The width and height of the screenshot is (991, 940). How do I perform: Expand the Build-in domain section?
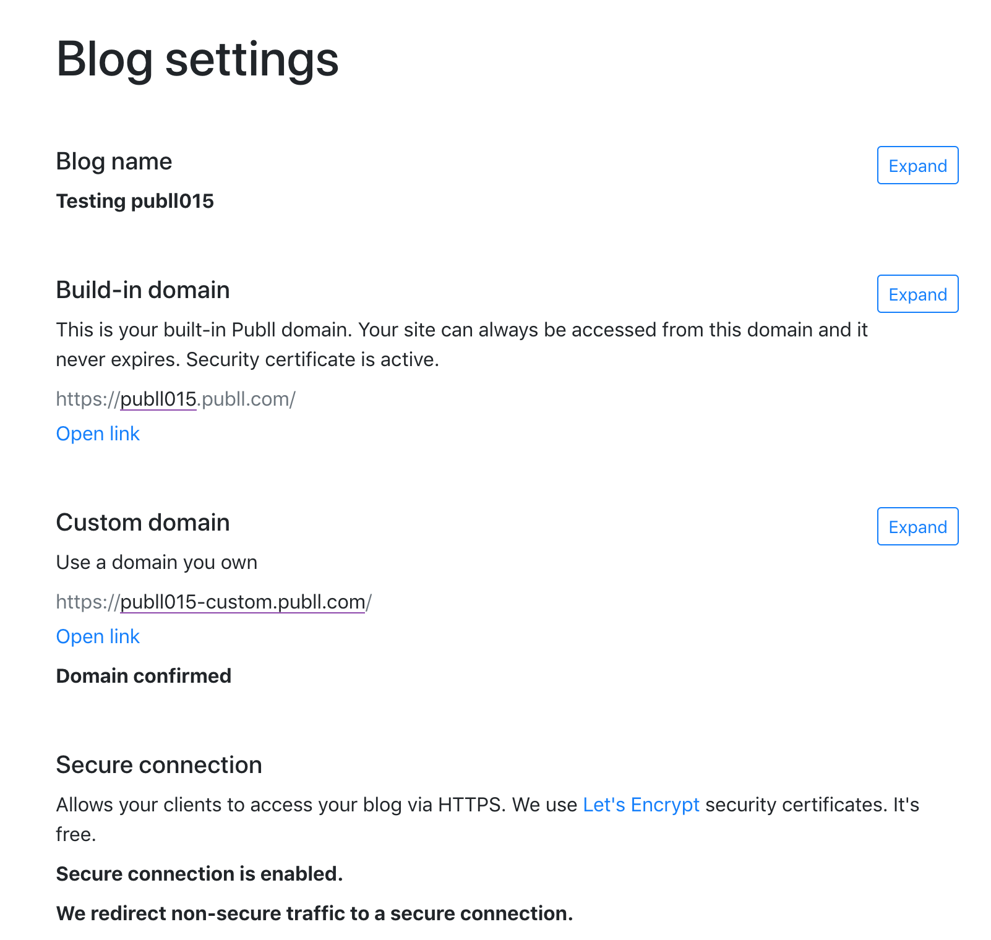(917, 294)
